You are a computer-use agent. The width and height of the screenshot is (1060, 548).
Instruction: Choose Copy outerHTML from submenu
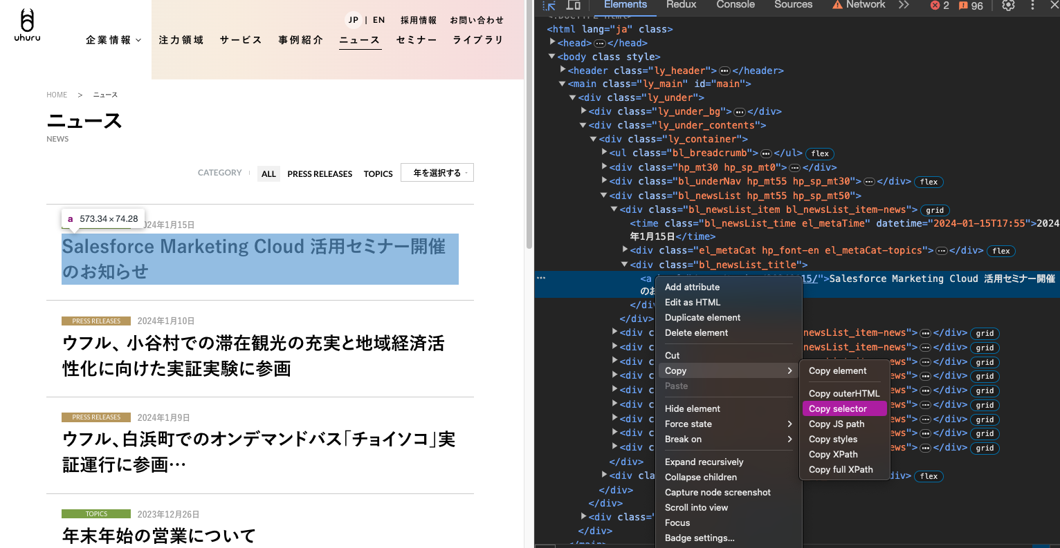click(844, 393)
